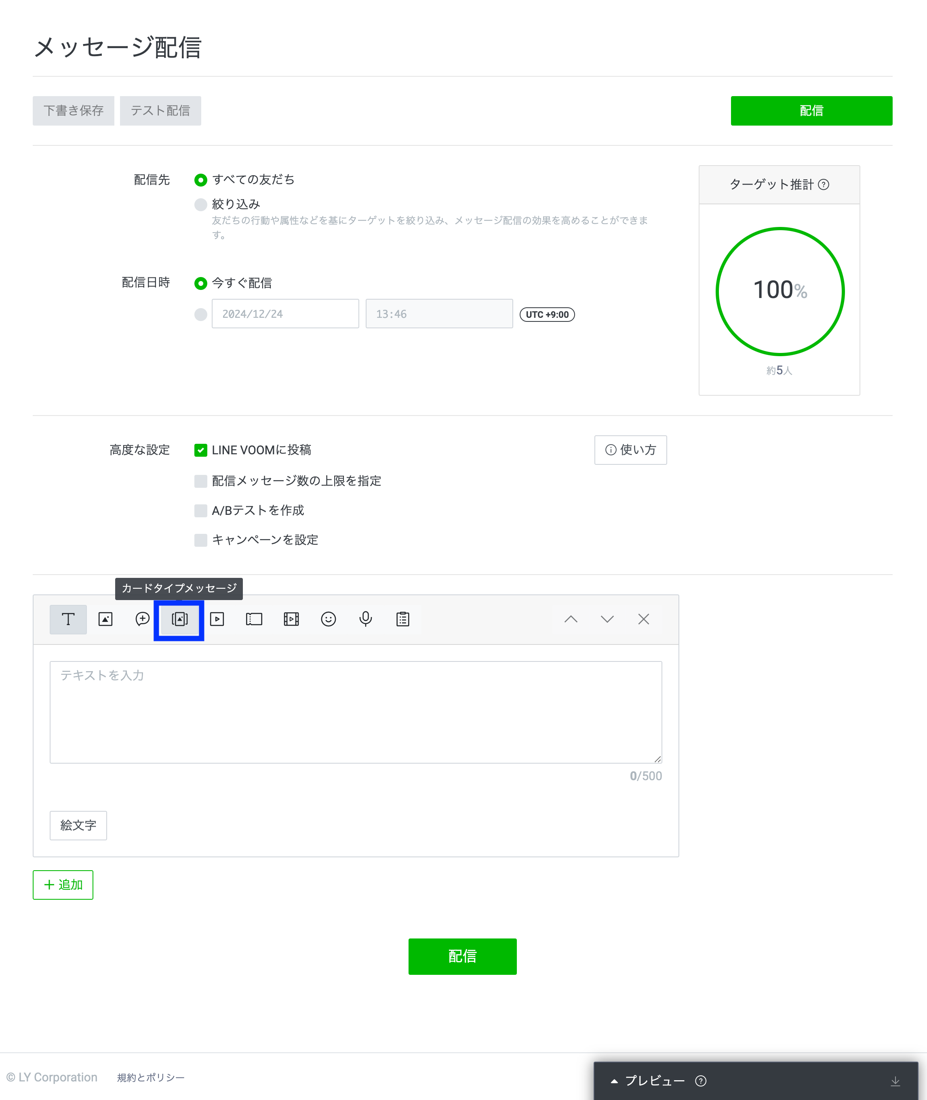The height and width of the screenshot is (1100, 927).
Task: Click the テキストを入力 text area
Action: coord(355,712)
